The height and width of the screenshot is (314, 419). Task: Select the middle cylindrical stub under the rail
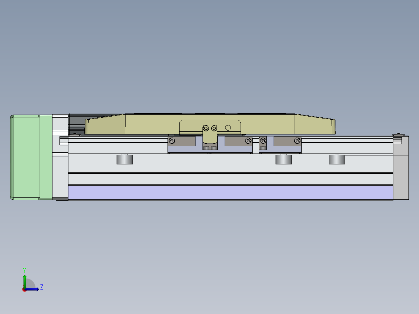[x=283, y=159]
